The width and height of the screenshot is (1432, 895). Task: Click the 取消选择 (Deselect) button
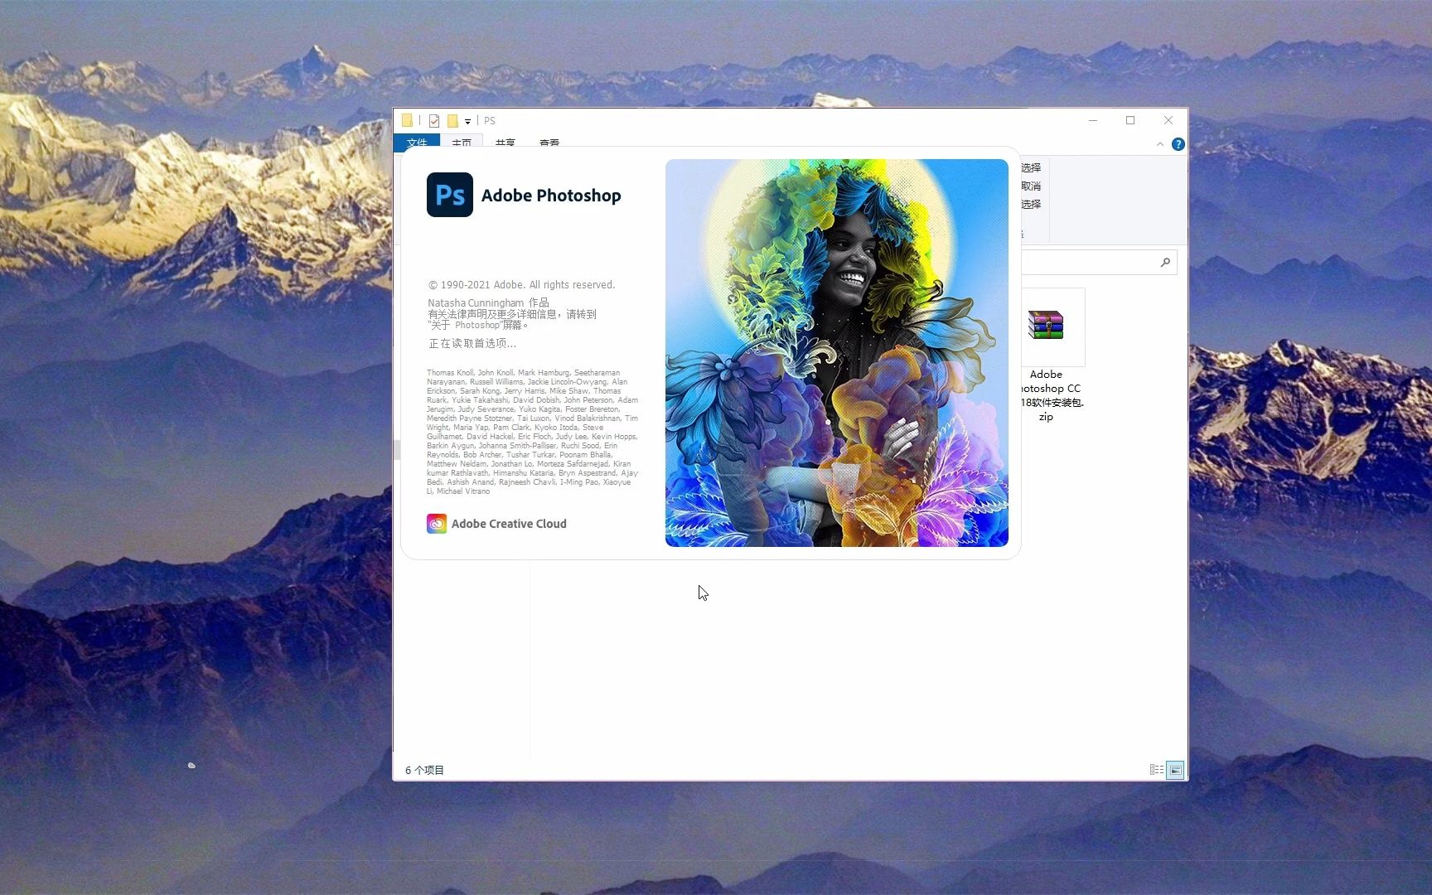[1030, 186]
